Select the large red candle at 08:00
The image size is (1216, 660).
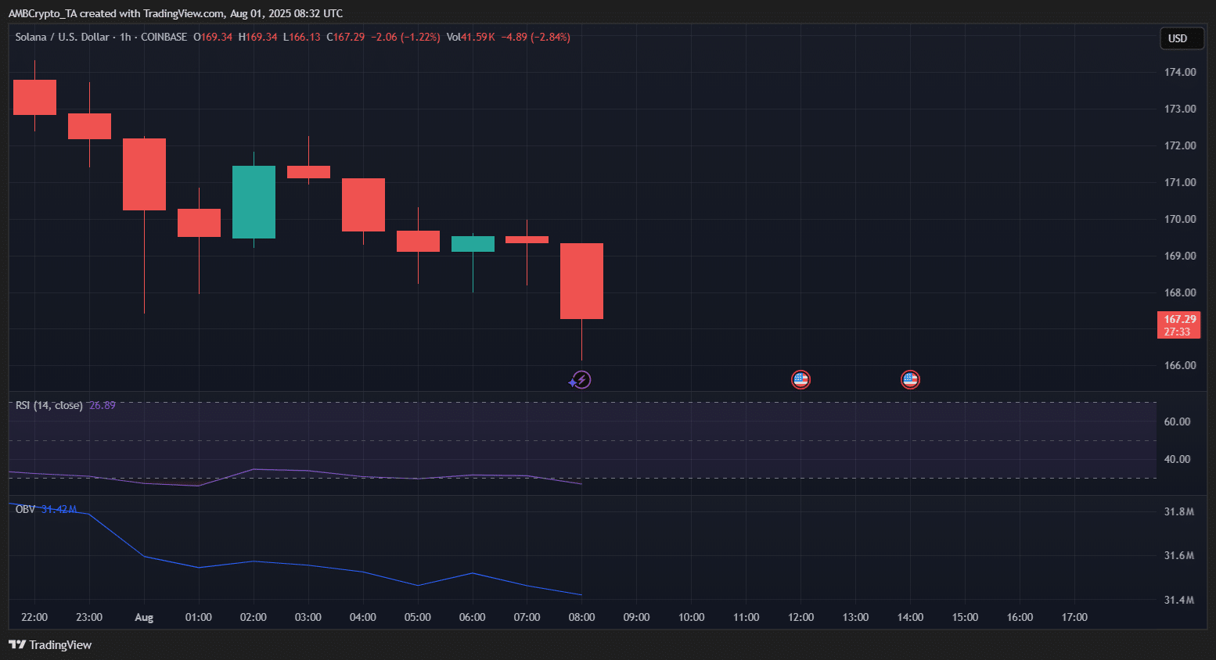tap(581, 281)
